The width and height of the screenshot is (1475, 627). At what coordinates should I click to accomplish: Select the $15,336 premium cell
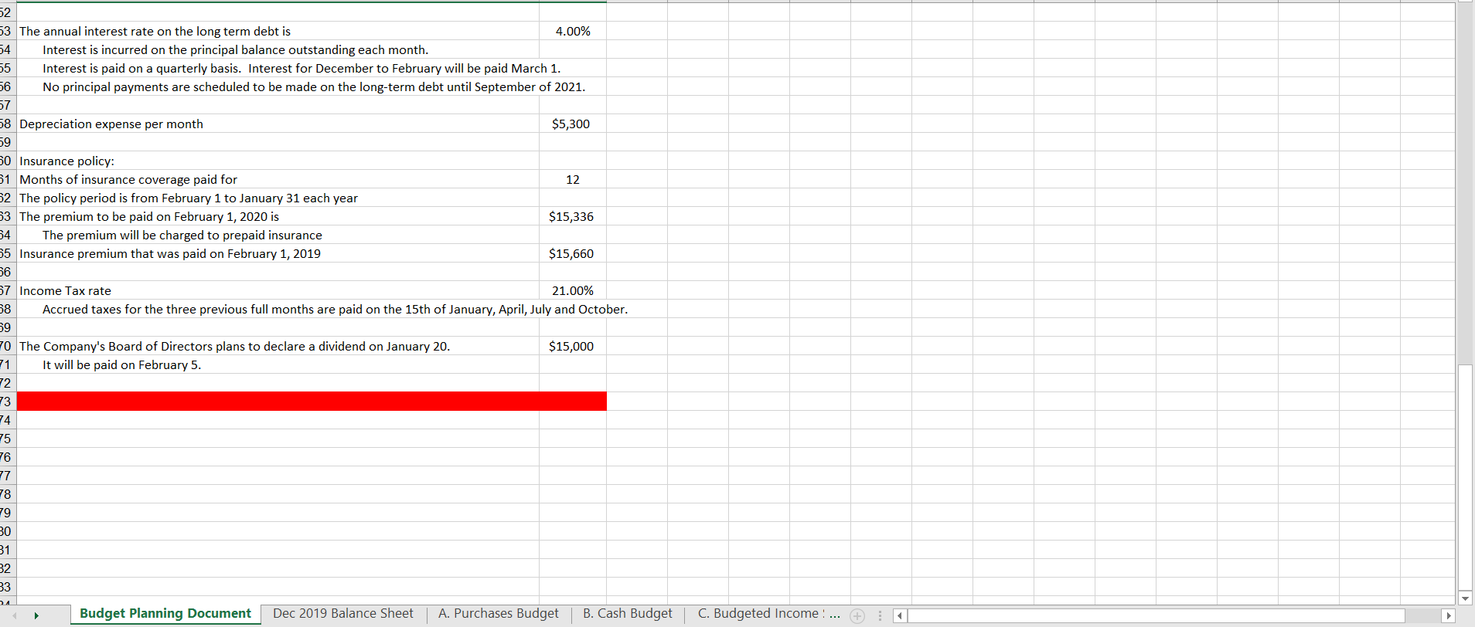pyautogui.click(x=573, y=216)
